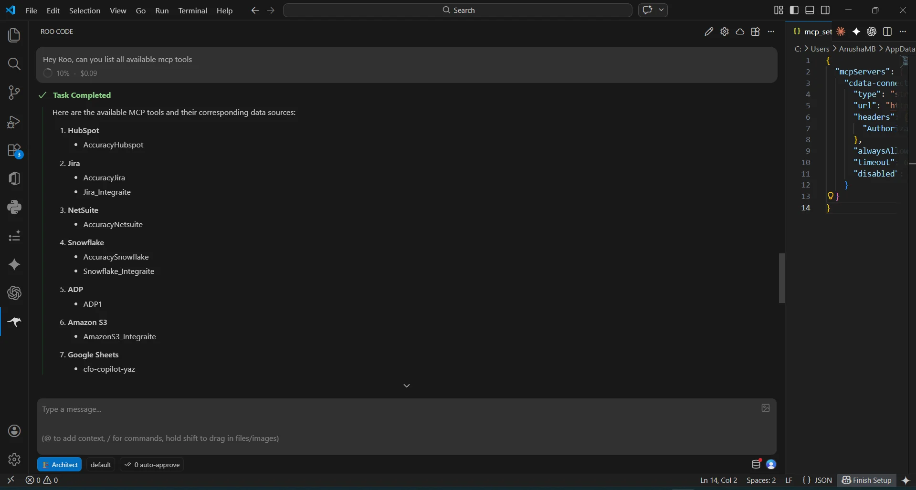Click the add image icon in message box
The image size is (916, 490).
tap(765, 408)
